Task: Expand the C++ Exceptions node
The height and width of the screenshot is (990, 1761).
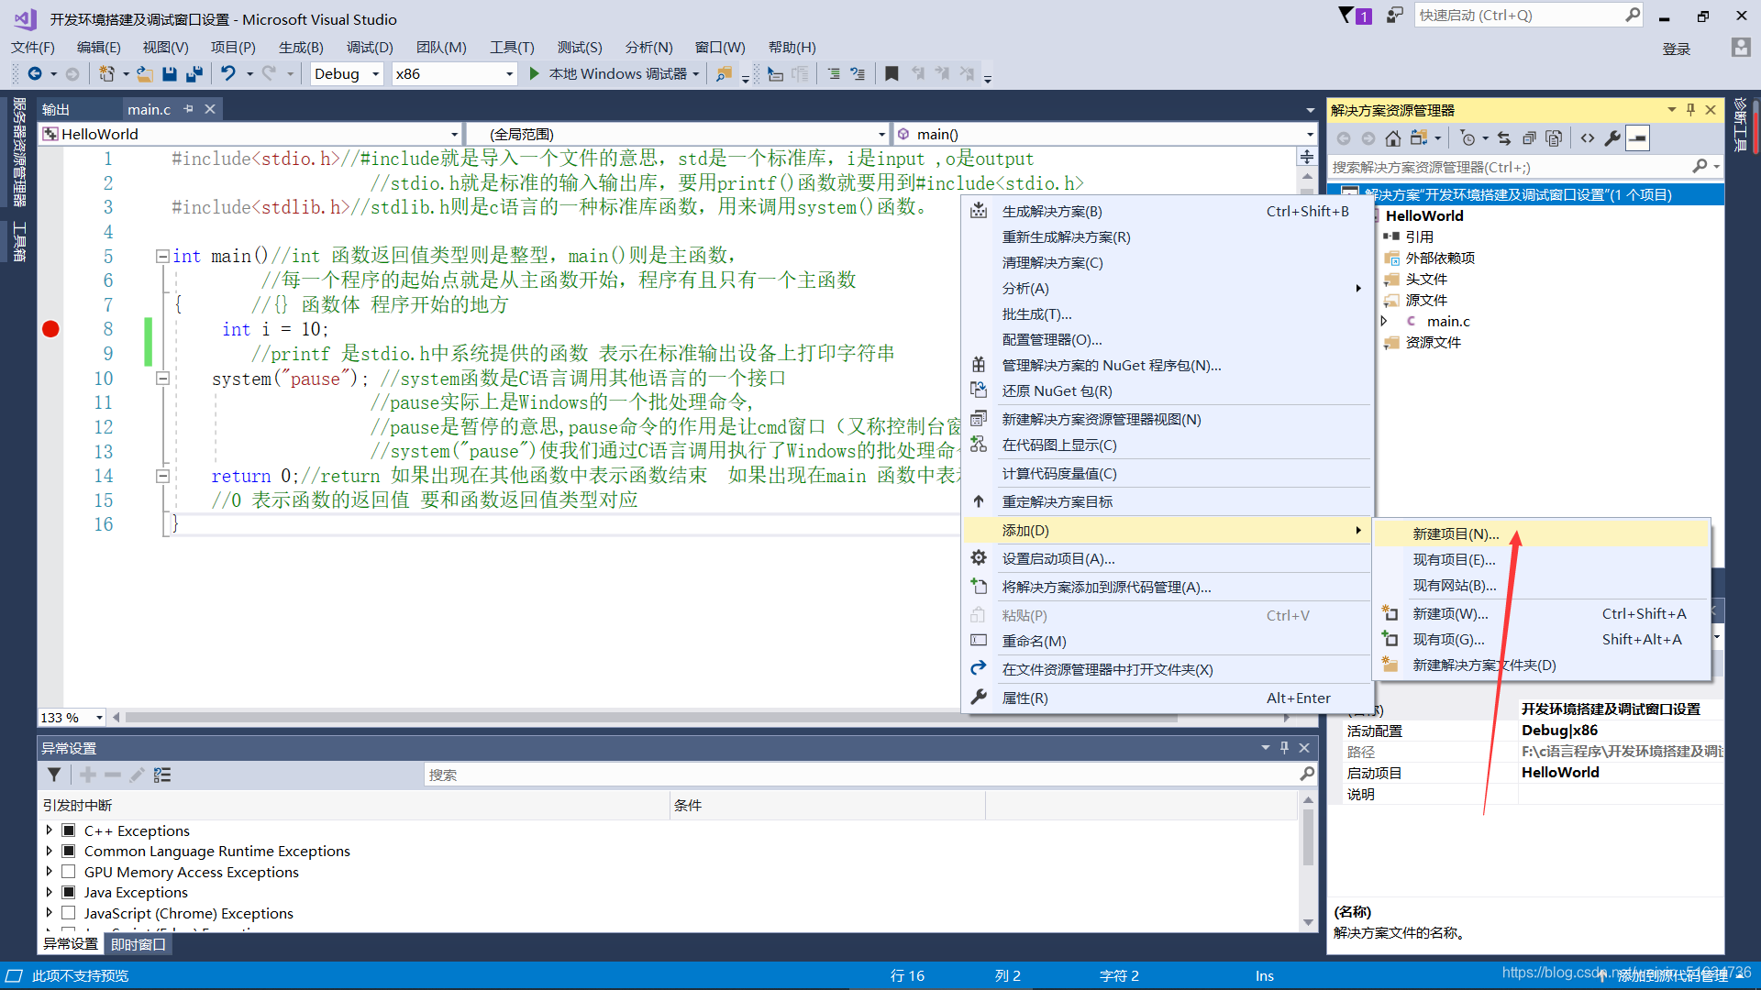Action: click(49, 830)
